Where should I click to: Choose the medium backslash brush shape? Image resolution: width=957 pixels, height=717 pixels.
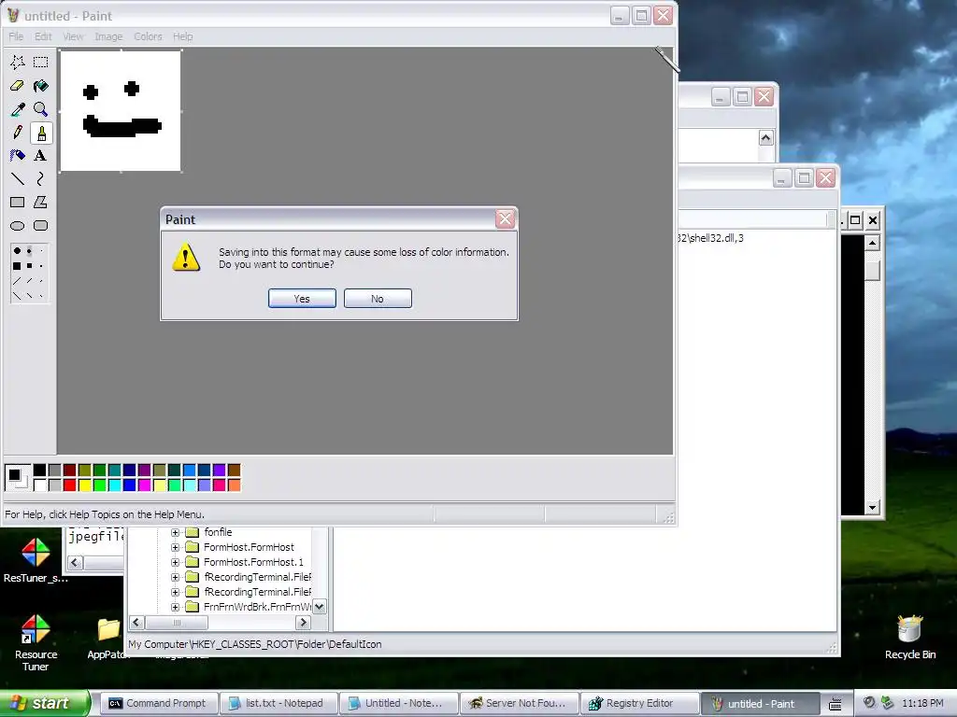pyautogui.click(x=29, y=296)
